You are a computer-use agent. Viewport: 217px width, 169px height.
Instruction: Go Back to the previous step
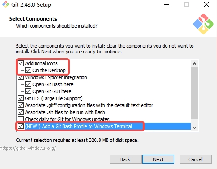tap(125, 159)
